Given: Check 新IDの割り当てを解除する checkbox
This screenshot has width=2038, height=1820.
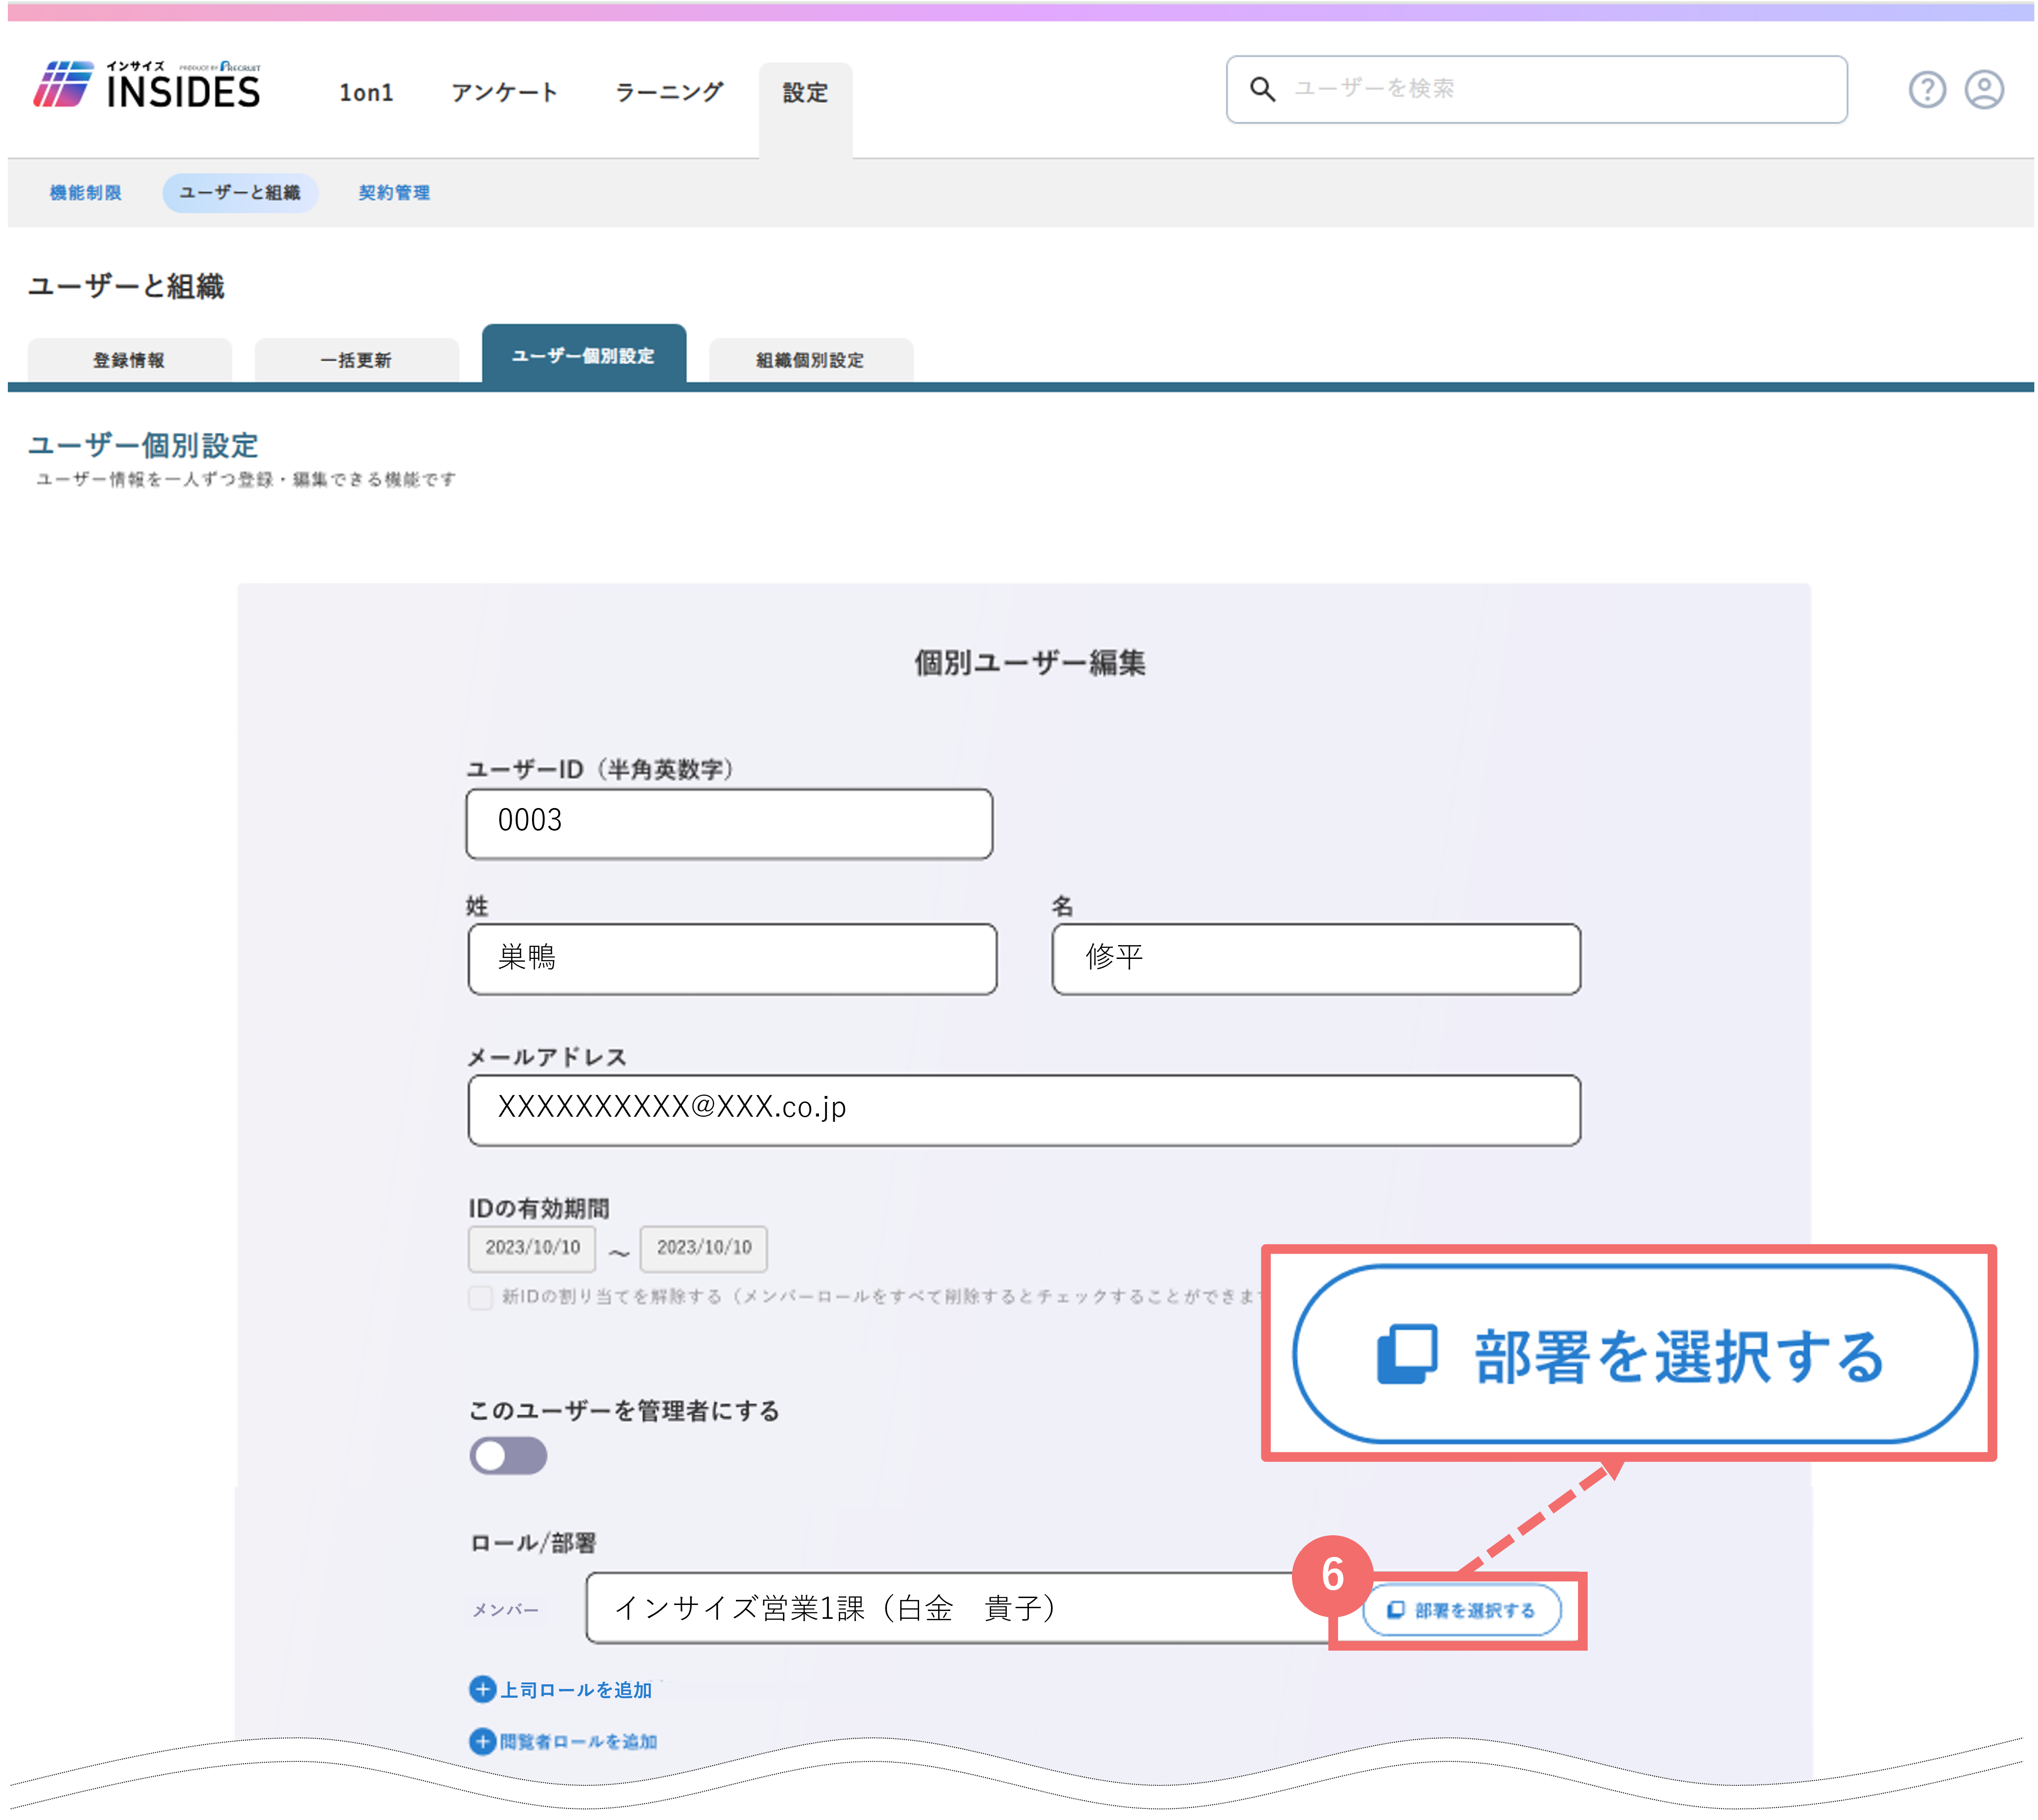Looking at the screenshot, I should (x=480, y=1297).
